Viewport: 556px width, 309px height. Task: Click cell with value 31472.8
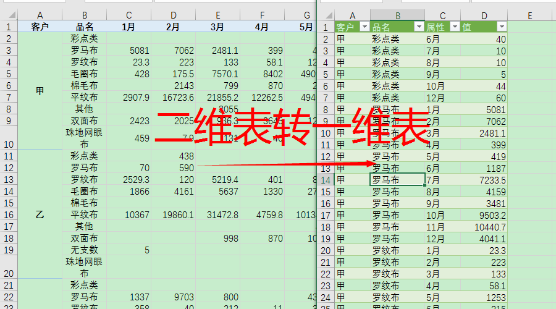click(217, 214)
